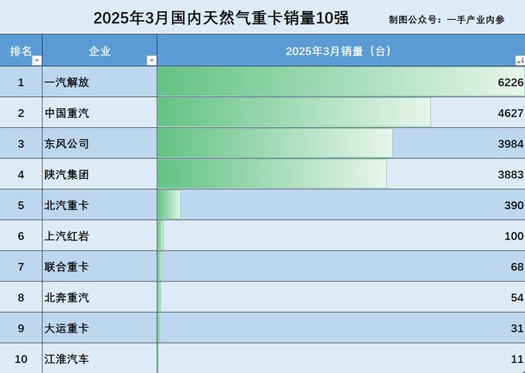
Task: Select rank cell 3 for 东风公司
Action: click(x=21, y=144)
